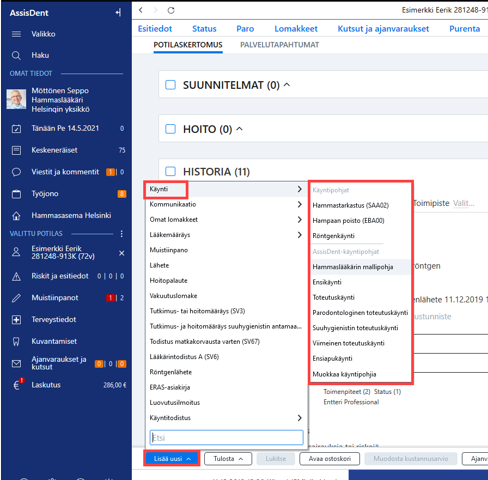Open the Muistiinpanot pencil icon
Screen dimensions: 488x480
pyautogui.click(x=16, y=298)
